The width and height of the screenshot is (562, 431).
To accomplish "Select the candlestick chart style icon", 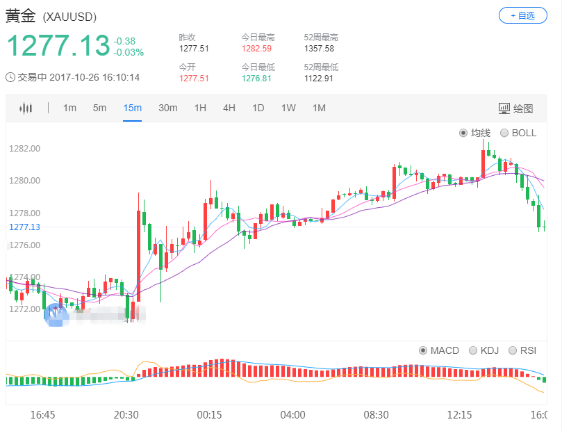I will tap(27, 108).
